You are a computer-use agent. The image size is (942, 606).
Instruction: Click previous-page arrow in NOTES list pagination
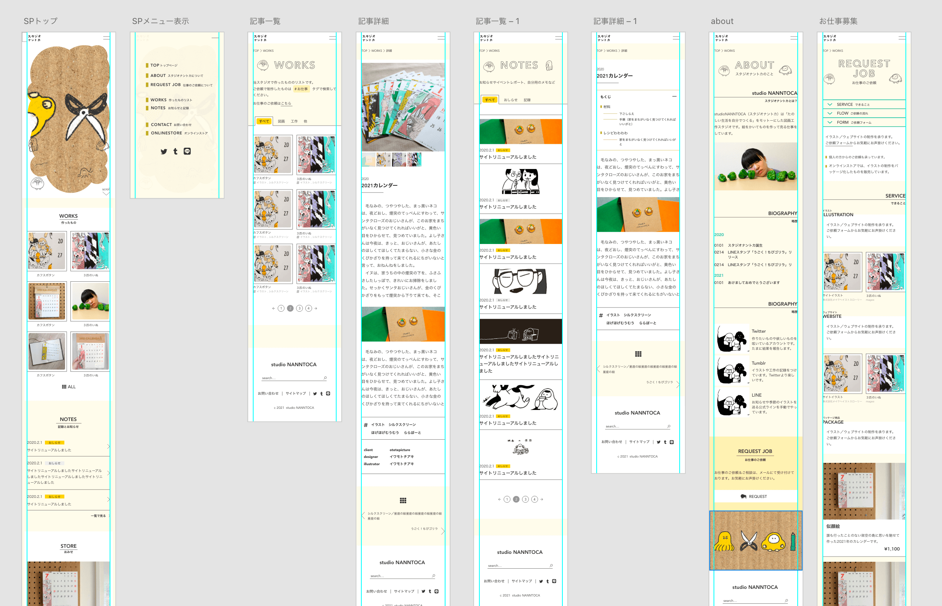499,499
